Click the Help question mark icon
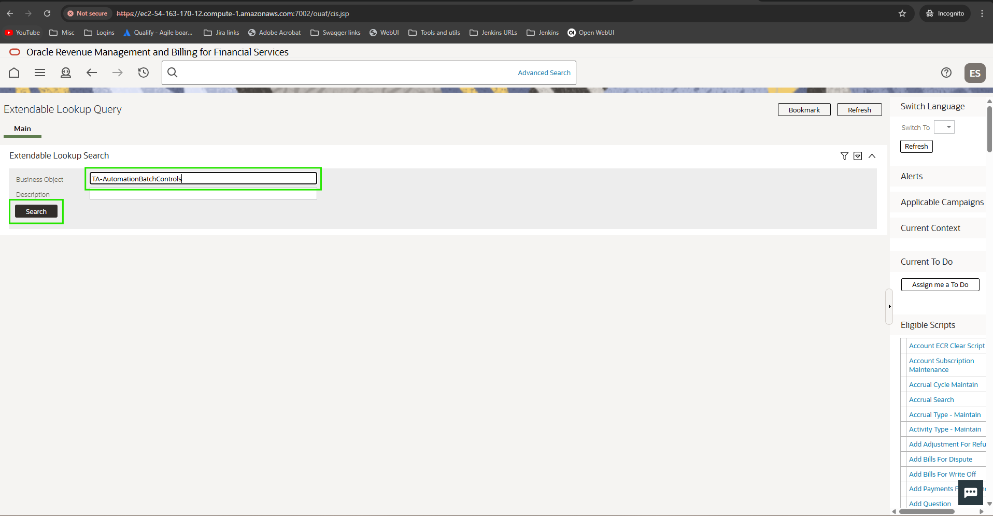 tap(946, 73)
